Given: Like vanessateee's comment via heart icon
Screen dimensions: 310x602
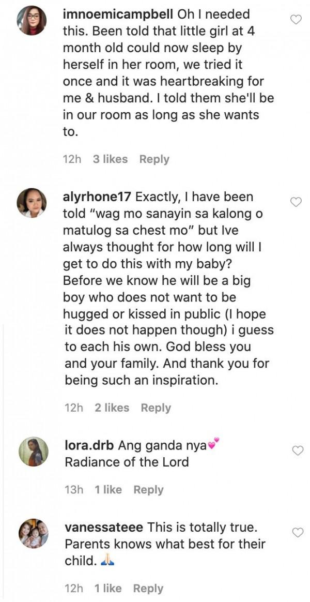Looking at the screenshot, I should point(298,532).
